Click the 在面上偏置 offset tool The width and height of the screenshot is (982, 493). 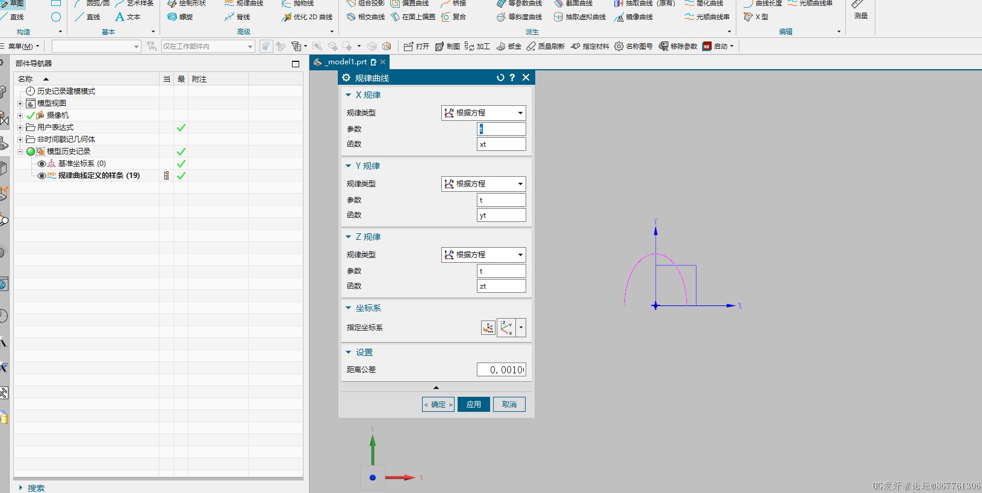click(x=413, y=17)
